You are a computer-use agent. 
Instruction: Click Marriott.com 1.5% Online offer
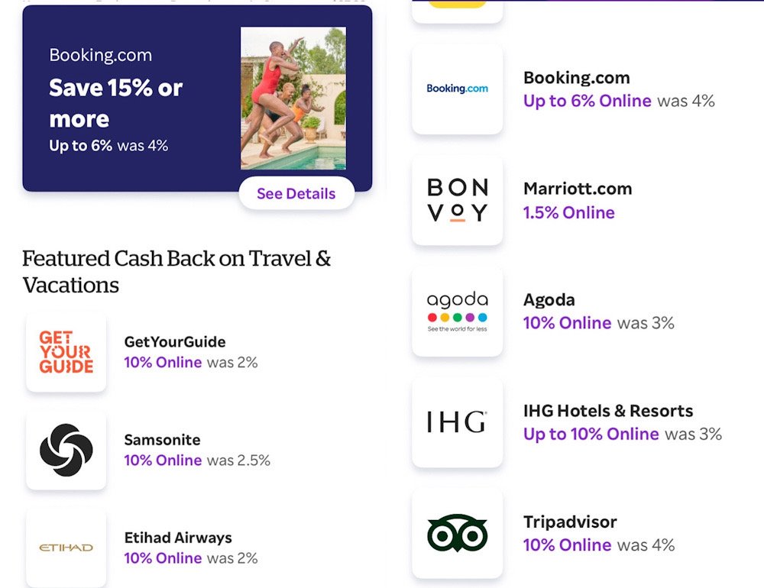coord(568,213)
